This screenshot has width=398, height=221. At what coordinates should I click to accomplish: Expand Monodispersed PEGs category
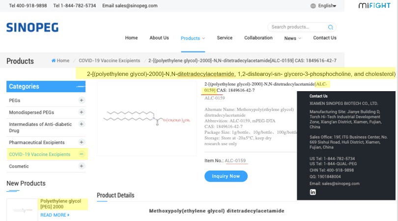pos(82,112)
